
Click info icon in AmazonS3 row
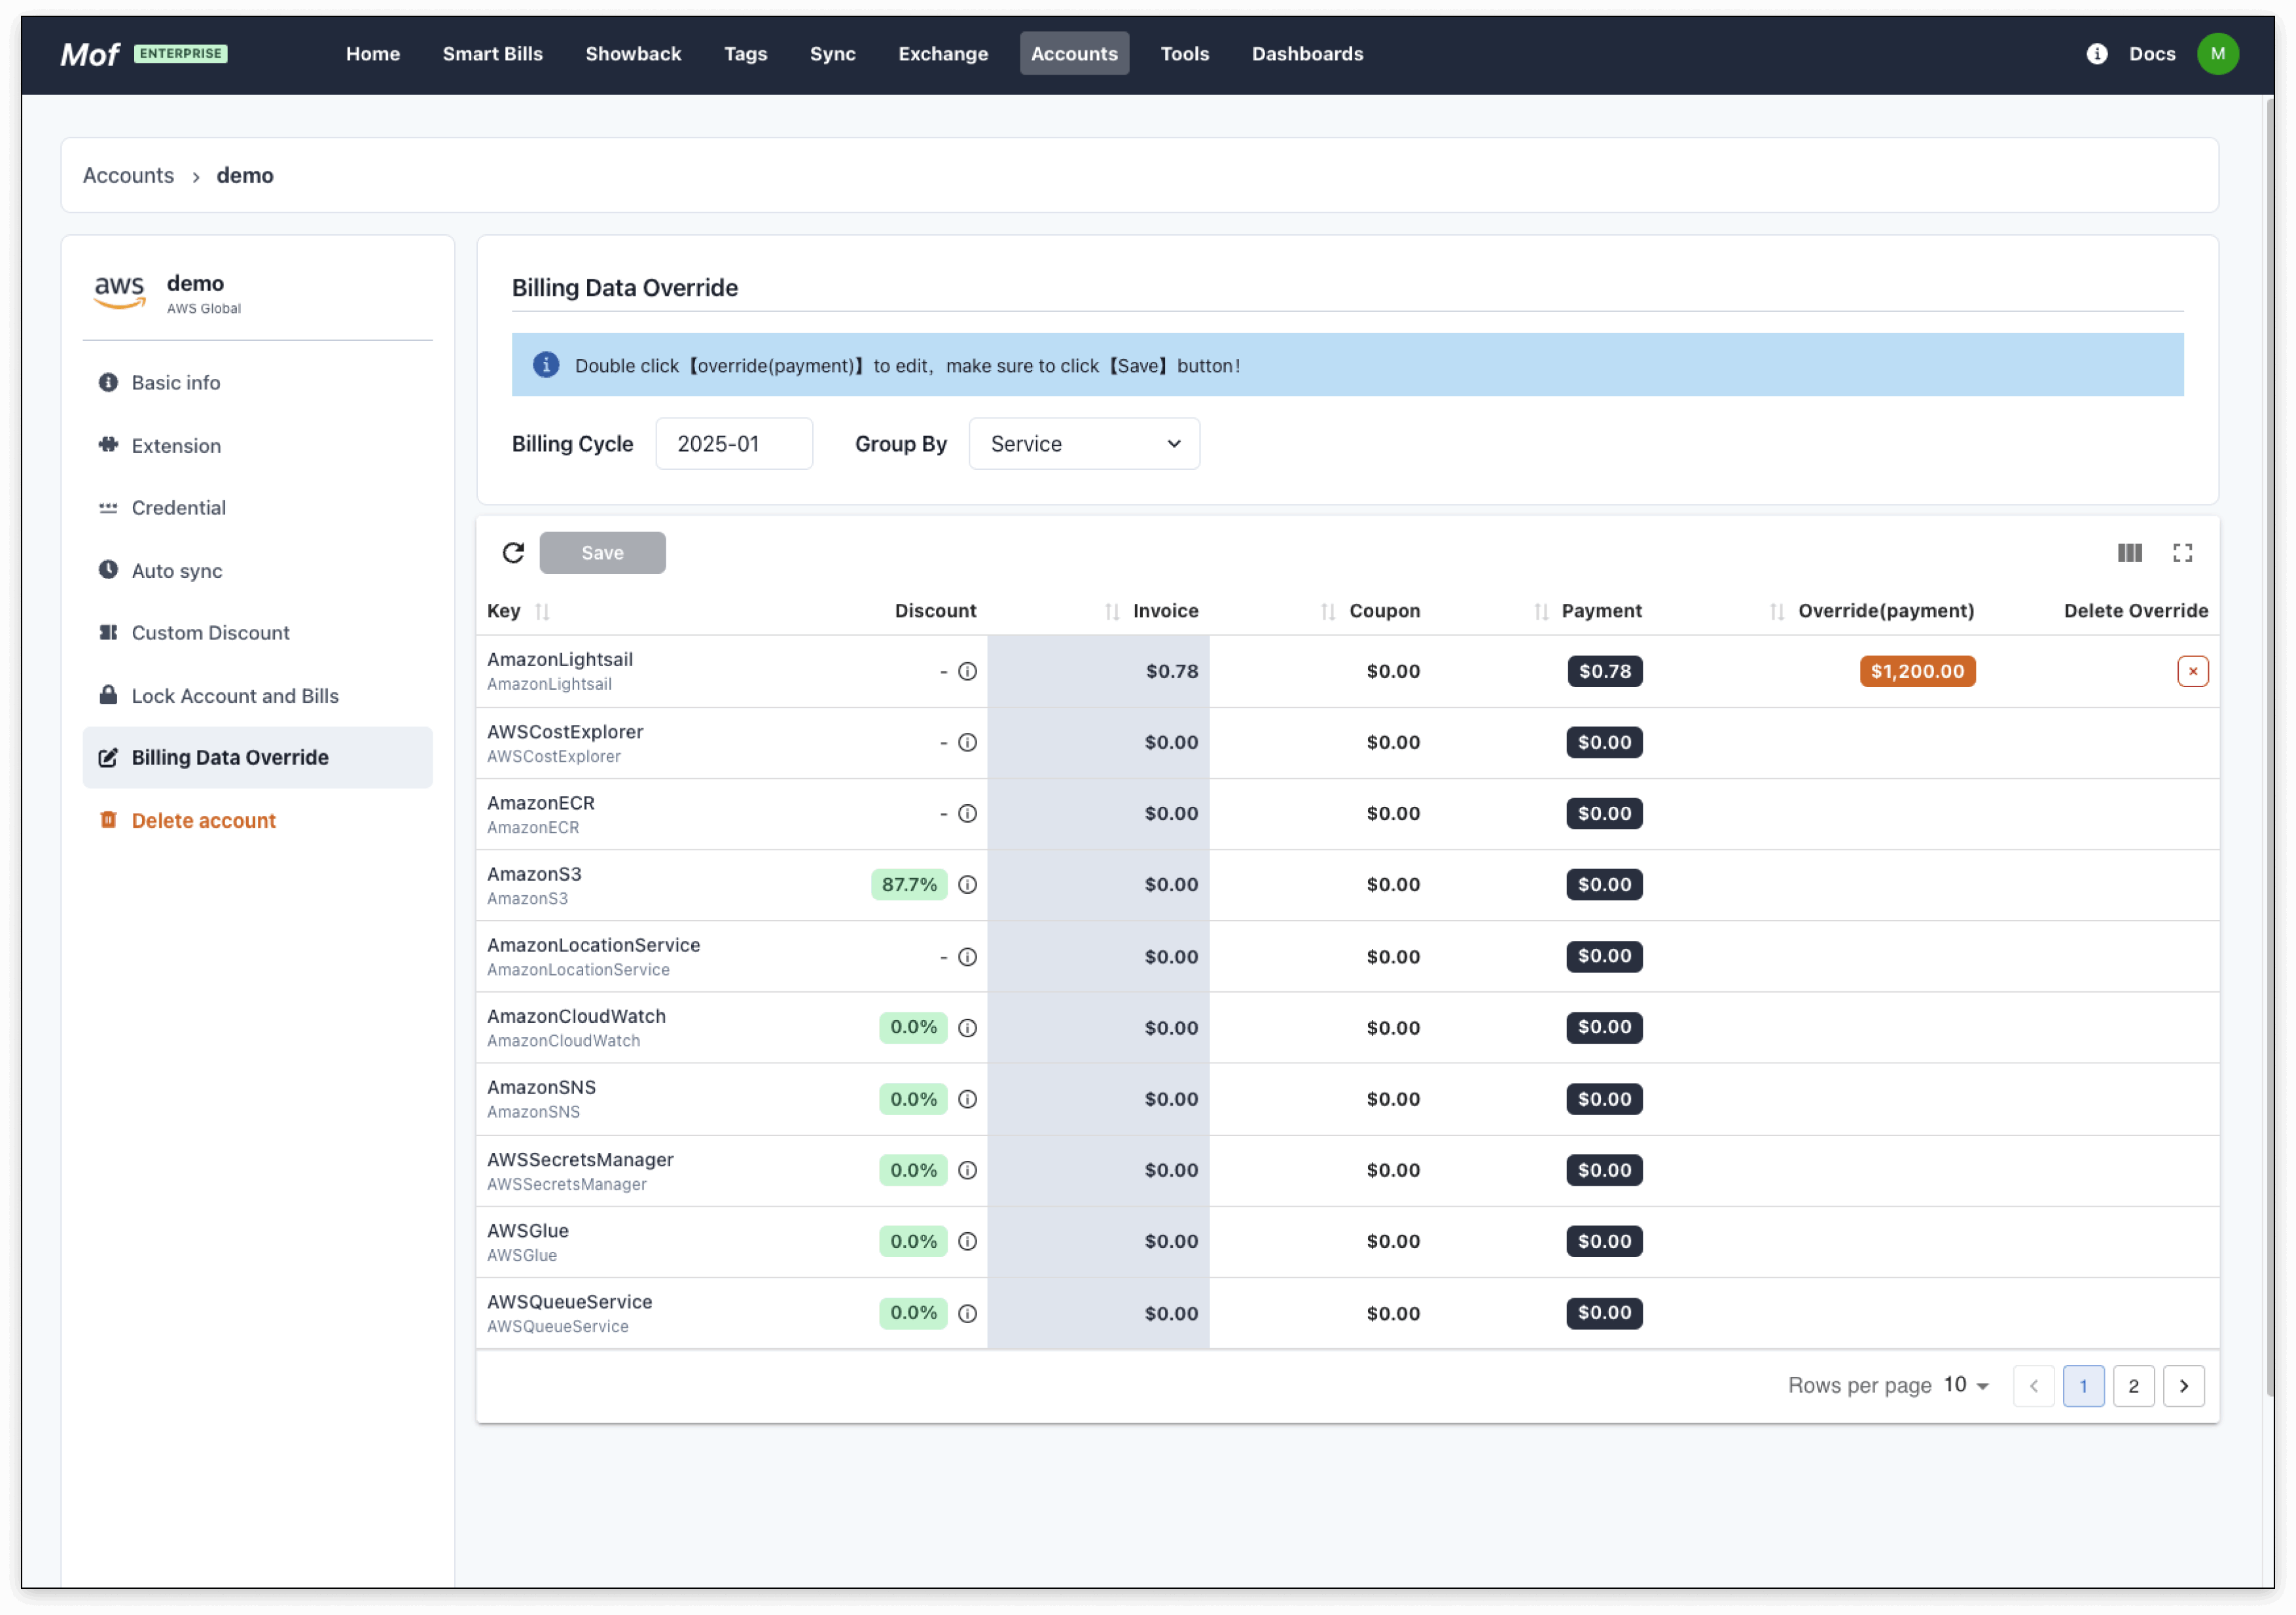[x=967, y=884]
